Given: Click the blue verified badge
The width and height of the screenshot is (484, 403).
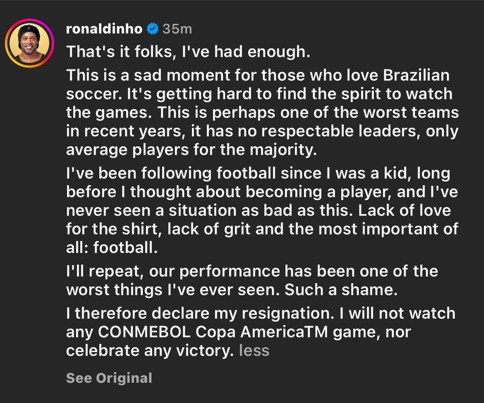Looking at the screenshot, I should pyautogui.click(x=152, y=29).
